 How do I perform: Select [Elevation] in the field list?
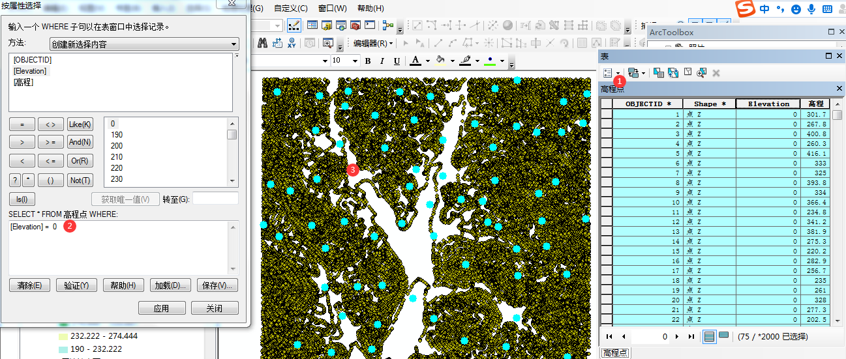click(x=29, y=70)
